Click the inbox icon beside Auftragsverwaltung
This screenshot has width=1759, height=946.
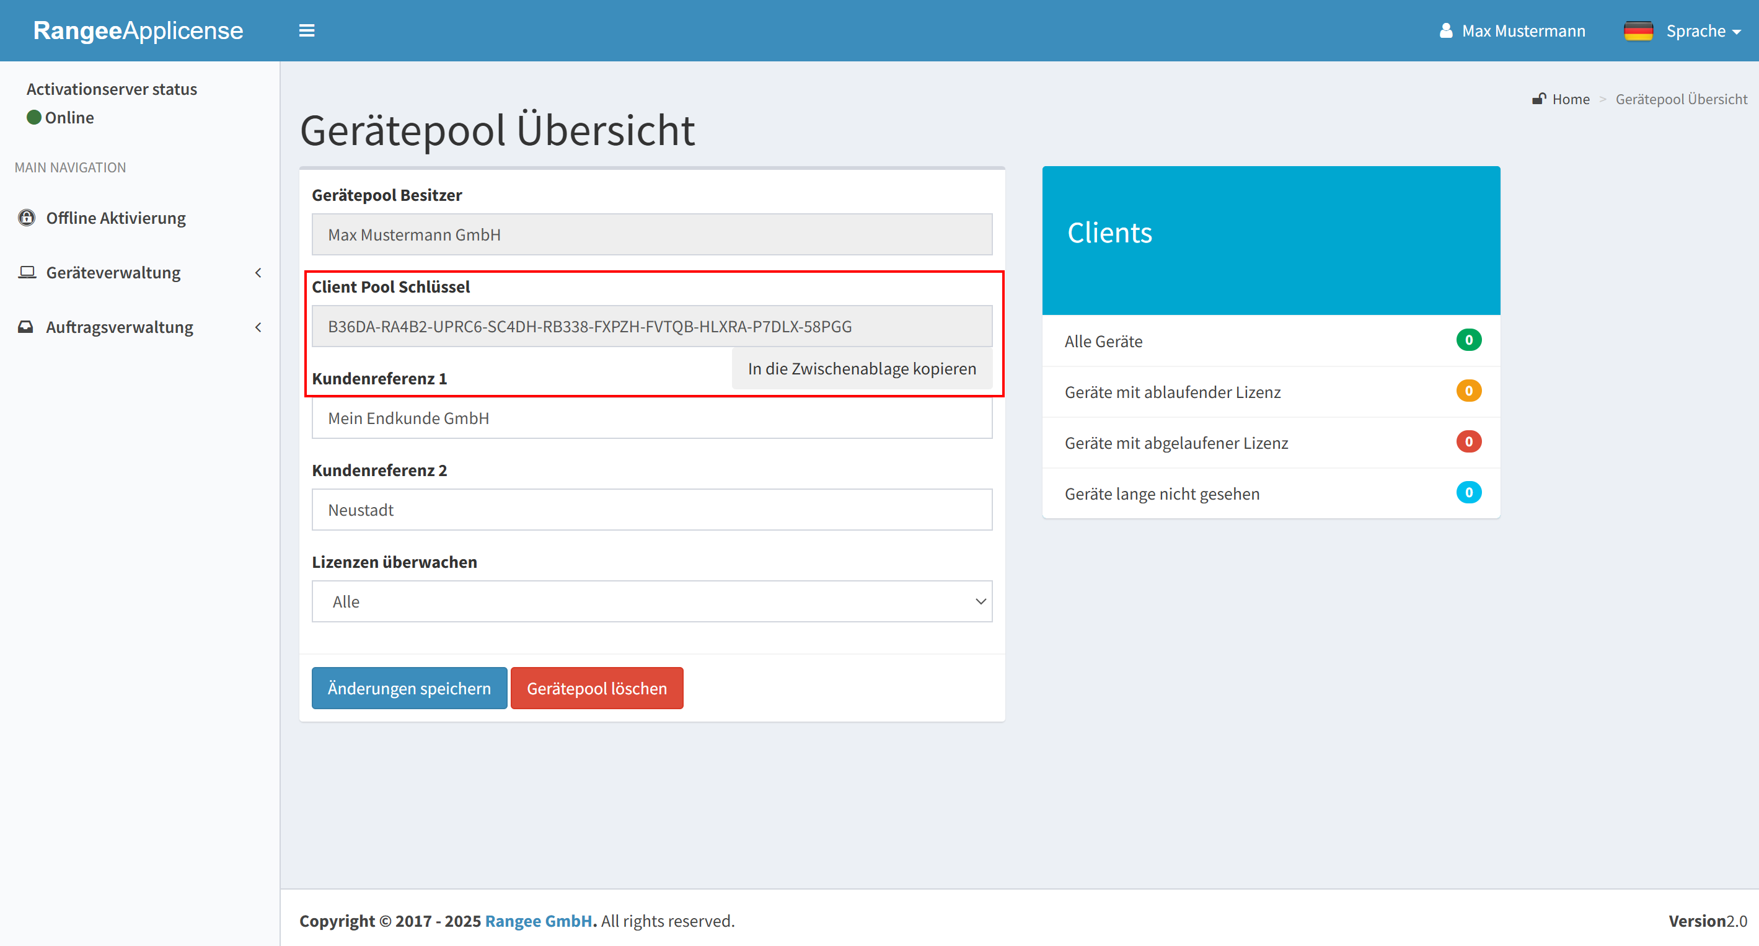[x=26, y=326]
